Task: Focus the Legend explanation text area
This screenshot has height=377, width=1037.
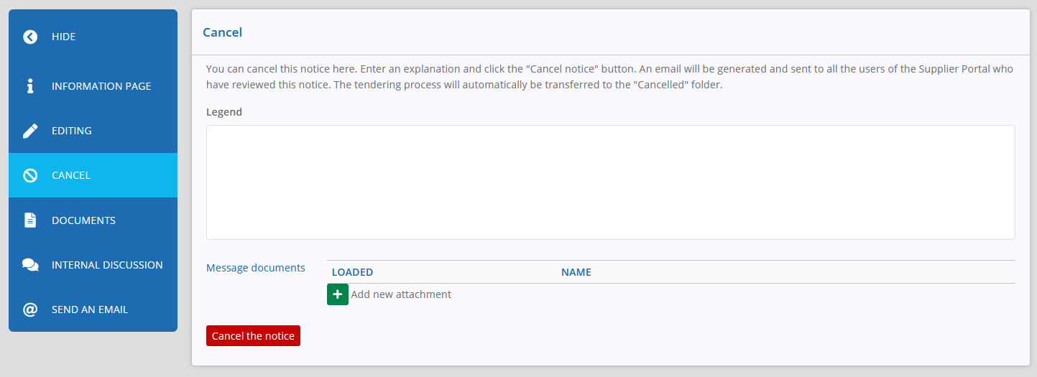Action: coord(610,182)
